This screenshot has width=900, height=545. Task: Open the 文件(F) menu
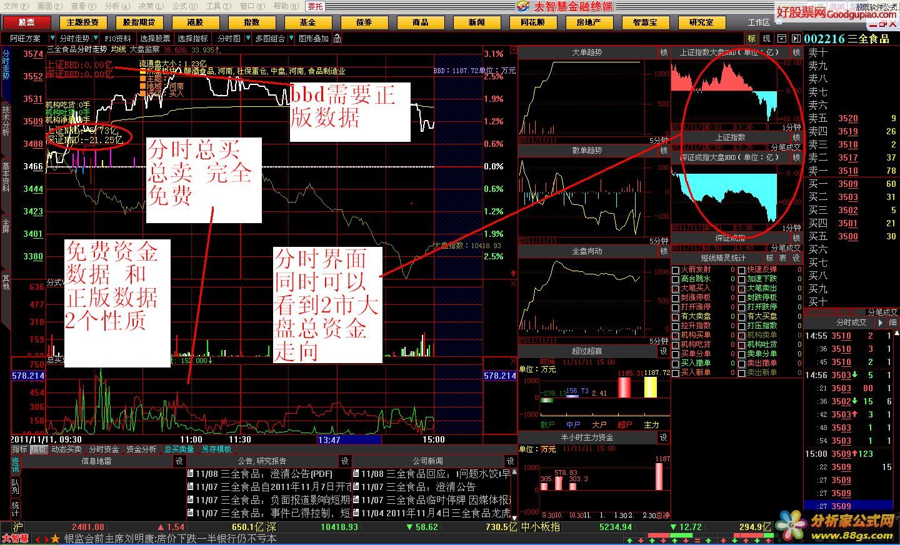coord(15,6)
